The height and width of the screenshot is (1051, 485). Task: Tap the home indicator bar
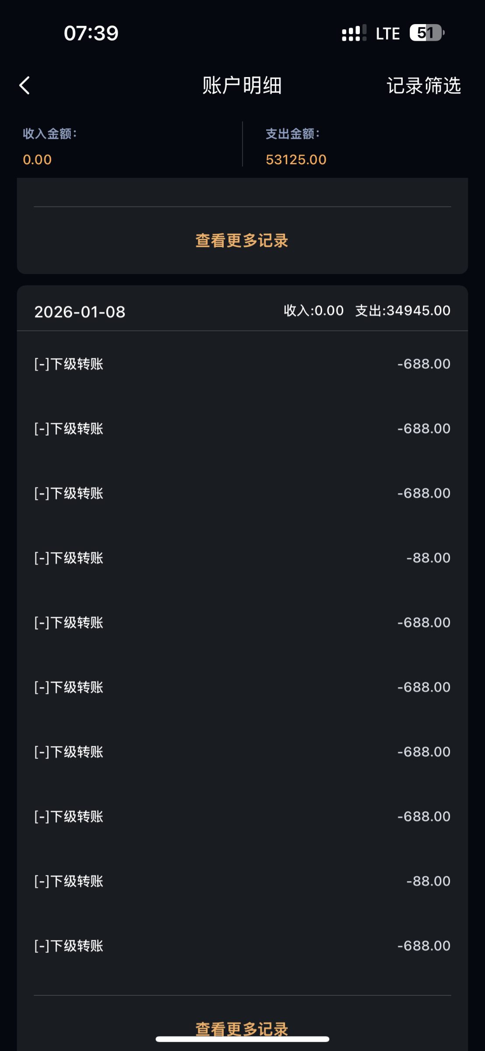point(242,1039)
